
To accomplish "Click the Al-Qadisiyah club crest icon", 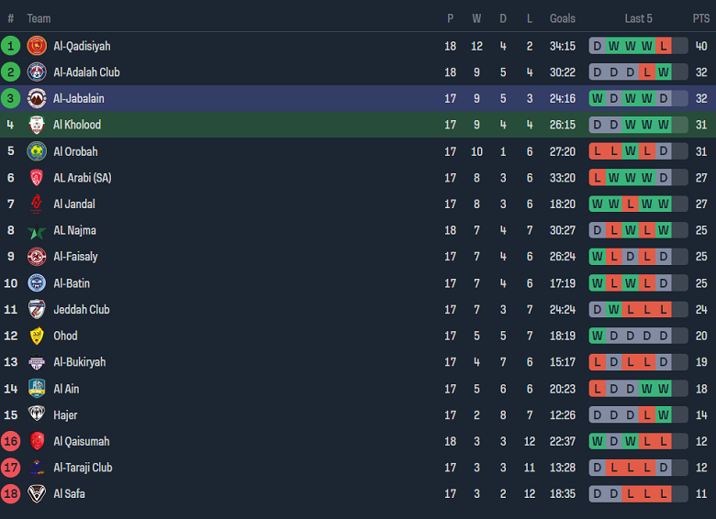I will click(x=37, y=46).
